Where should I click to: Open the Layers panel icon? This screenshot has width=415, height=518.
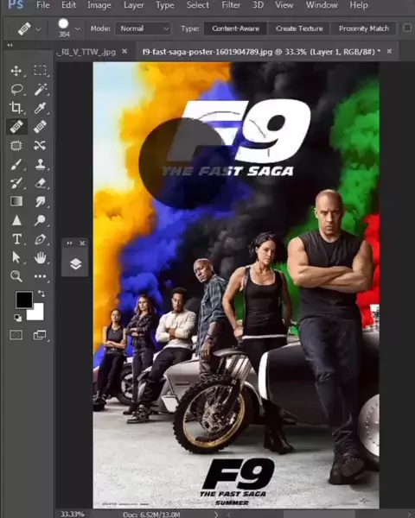[x=75, y=264]
